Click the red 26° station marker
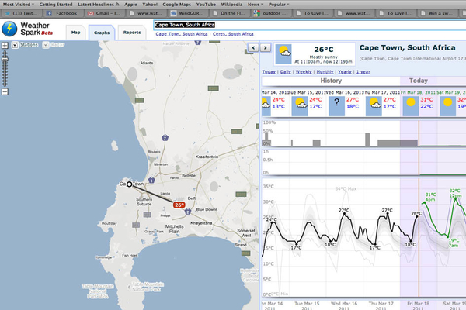Viewport: 466px width, 310px height. pos(179,205)
